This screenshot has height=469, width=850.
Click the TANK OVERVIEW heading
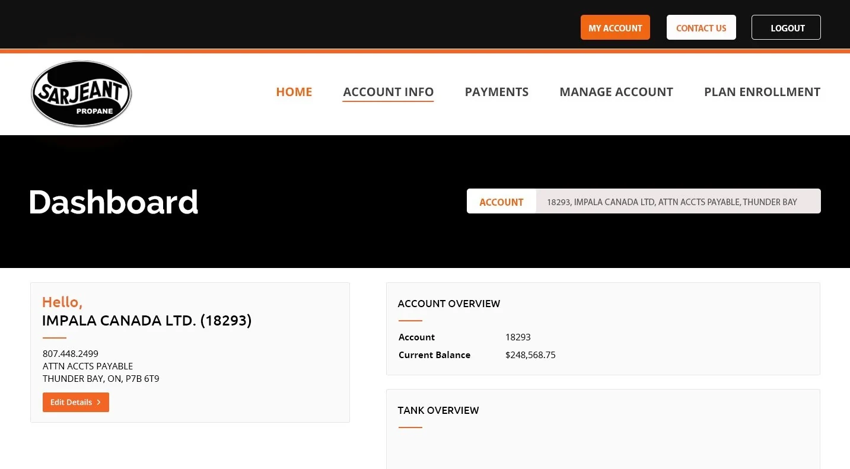coord(438,410)
